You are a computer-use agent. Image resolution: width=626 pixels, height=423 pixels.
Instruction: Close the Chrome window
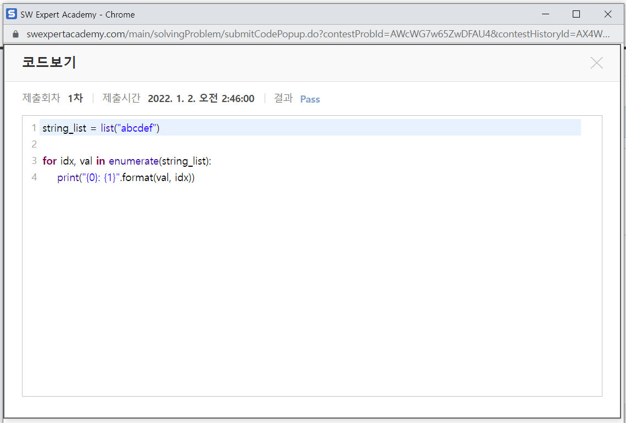coord(608,14)
